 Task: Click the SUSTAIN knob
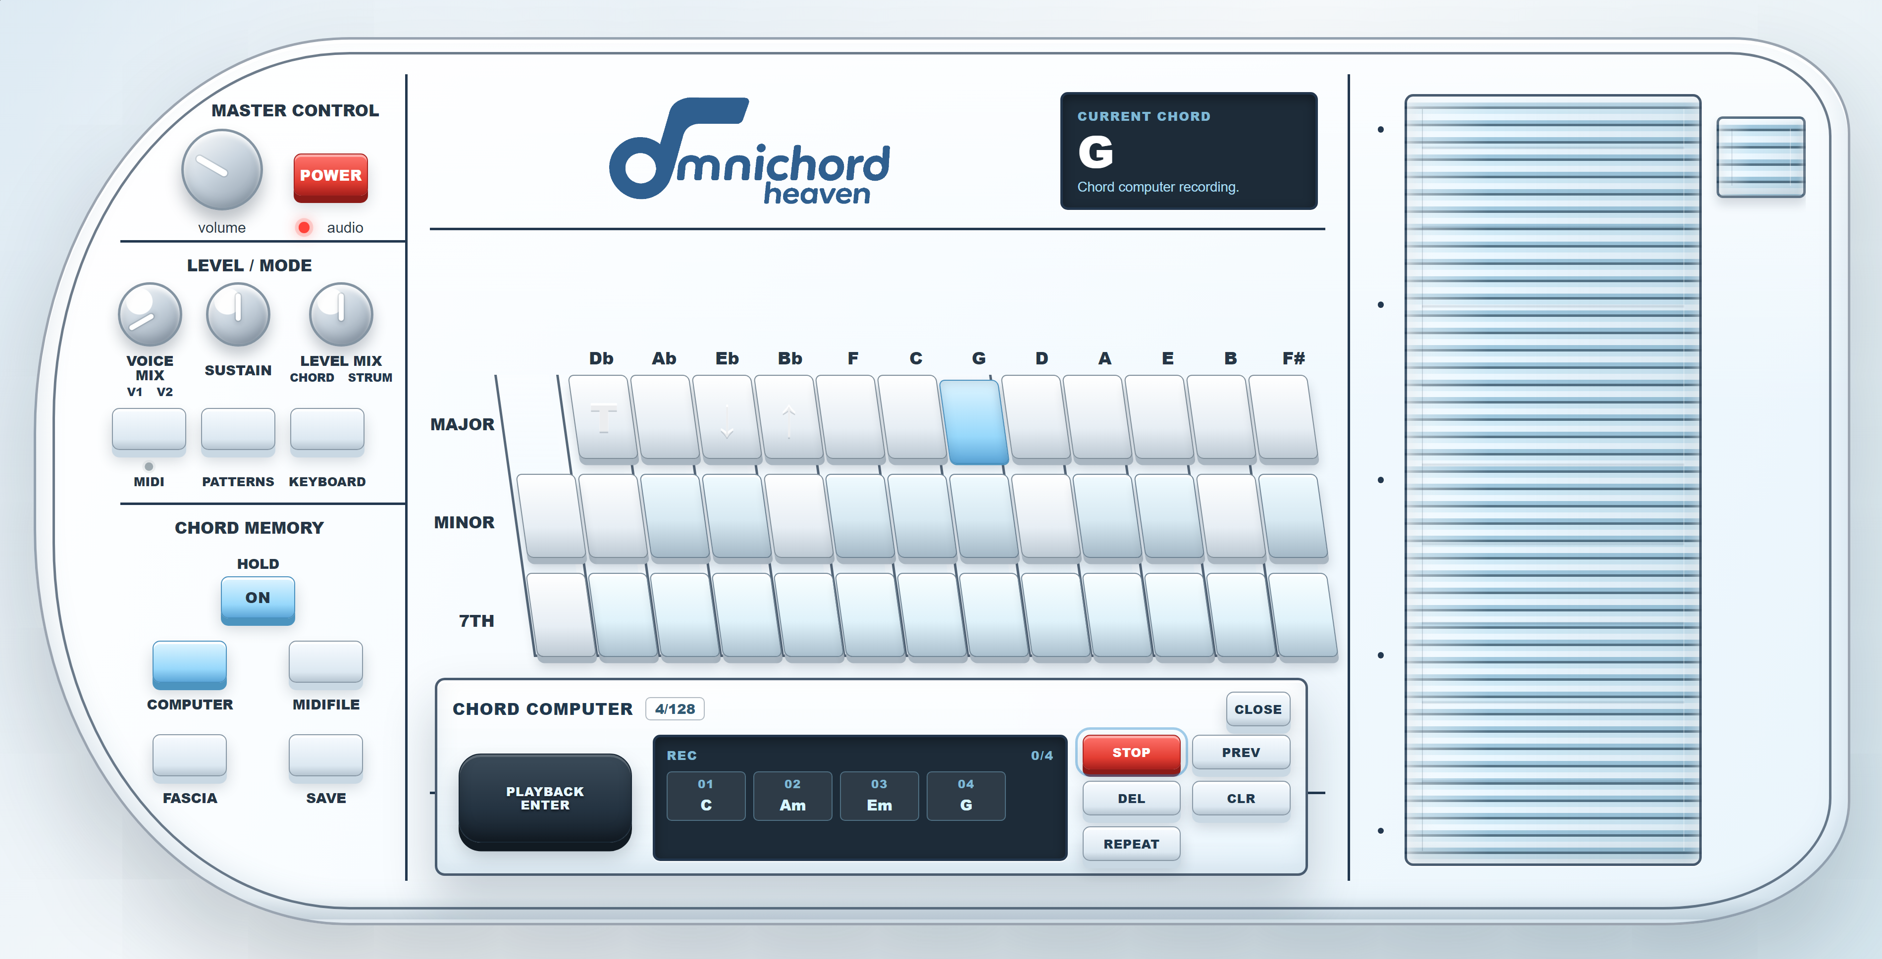238,314
